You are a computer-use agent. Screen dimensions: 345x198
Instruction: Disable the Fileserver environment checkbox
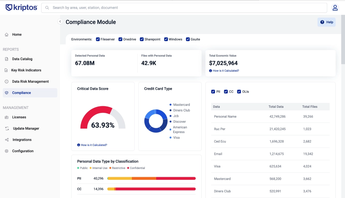98,39
